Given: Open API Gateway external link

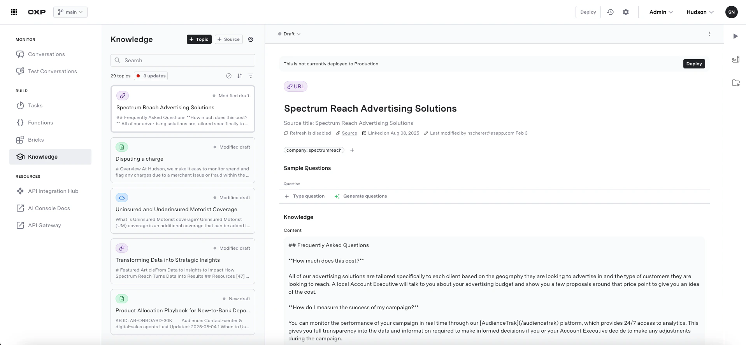Looking at the screenshot, I should [51, 225].
